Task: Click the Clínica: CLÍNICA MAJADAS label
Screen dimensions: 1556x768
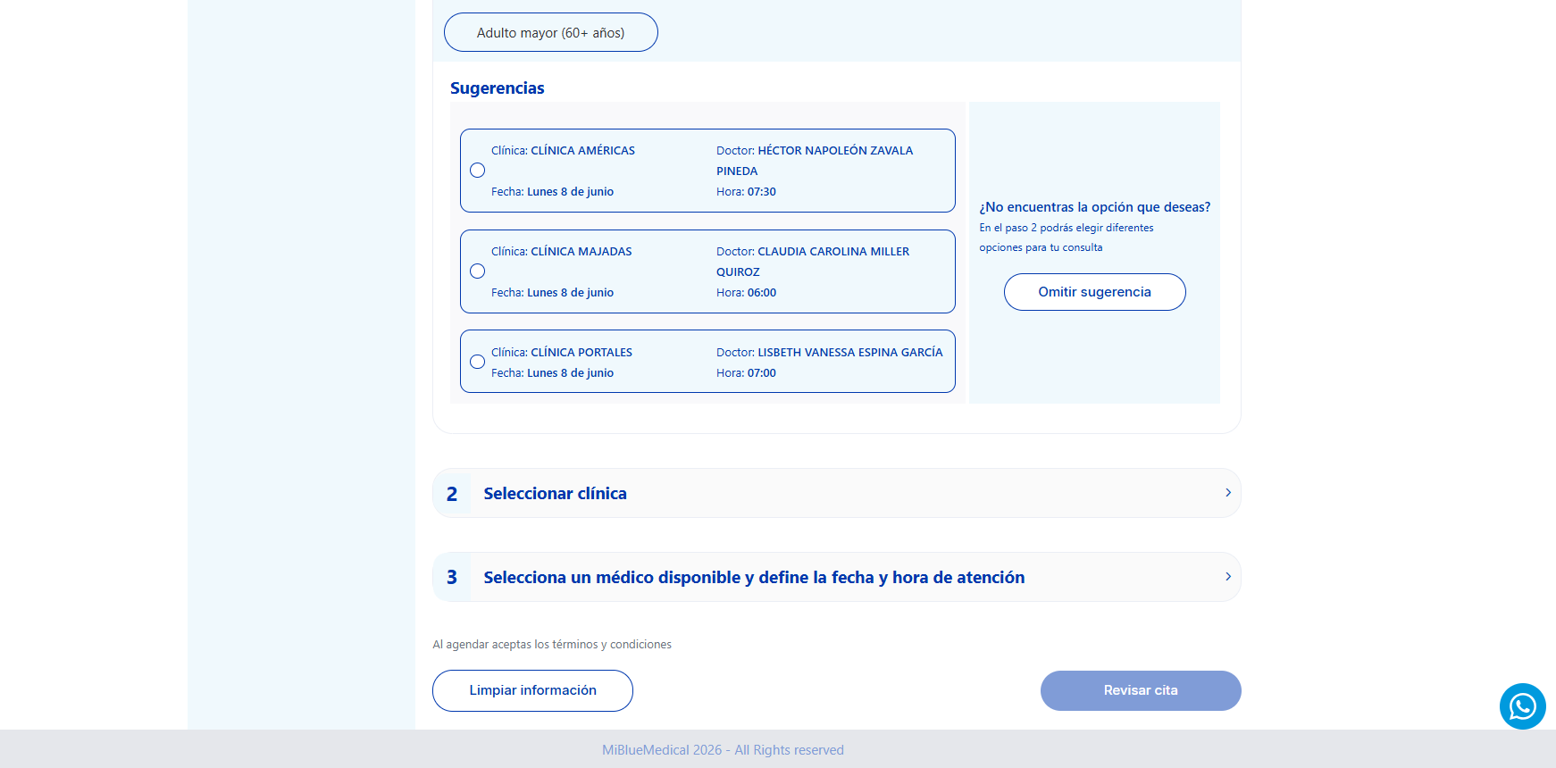Action: (561, 252)
